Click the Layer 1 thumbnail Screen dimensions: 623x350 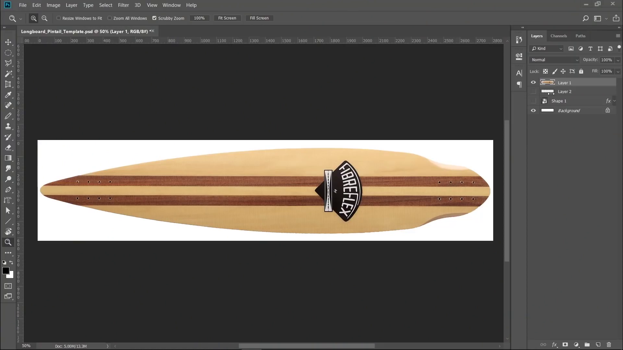point(547,82)
